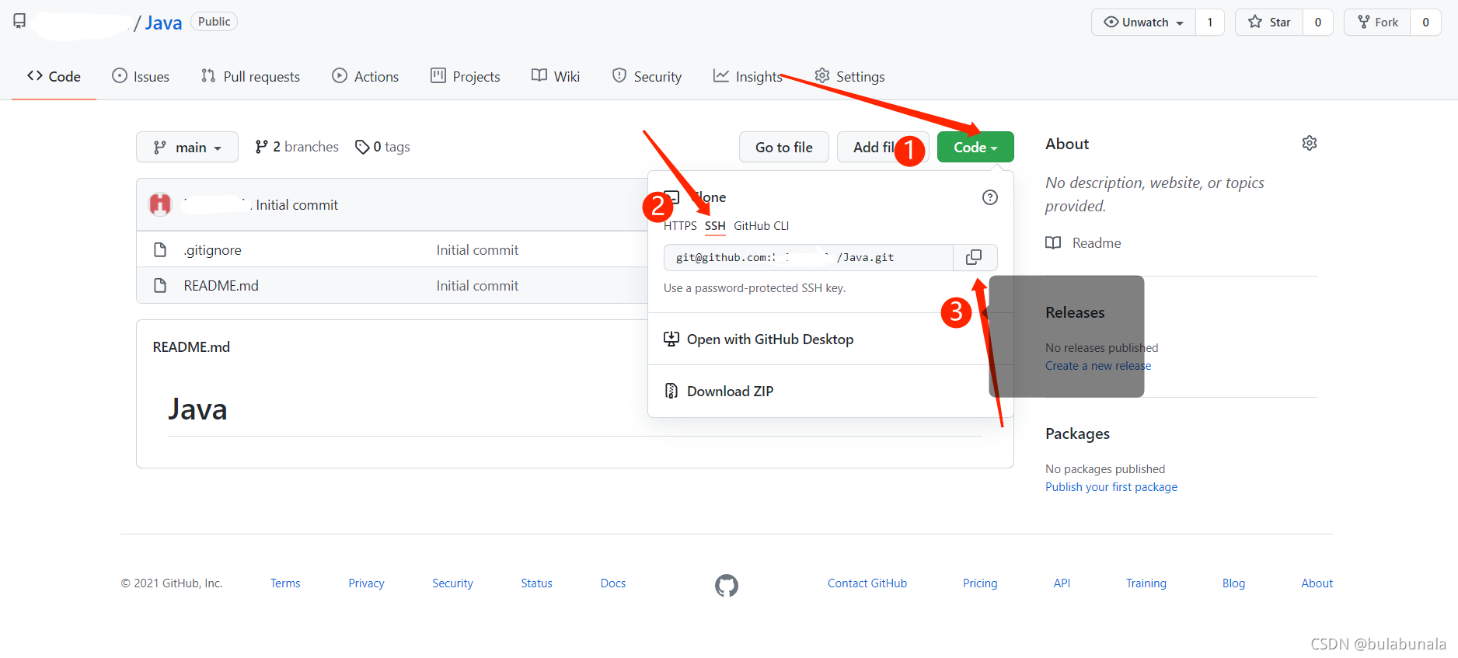View the Insights tab

click(x=748, y=76)
